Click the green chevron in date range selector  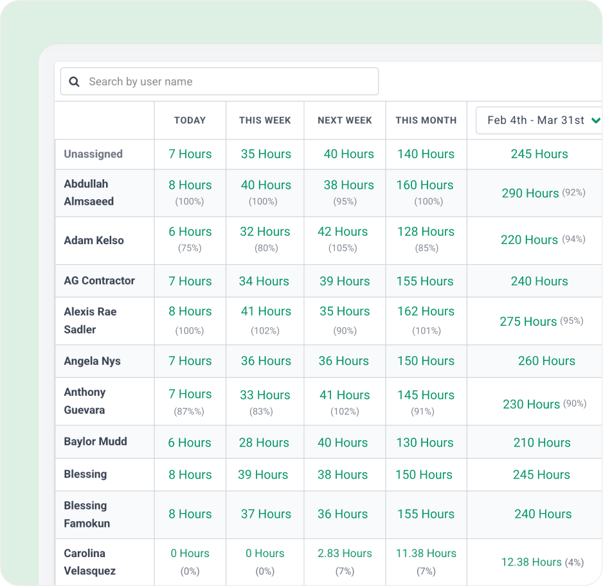(596, 120)
